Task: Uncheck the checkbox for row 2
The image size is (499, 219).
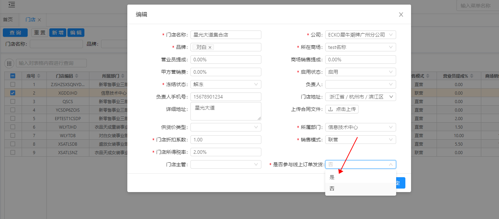Action: [x=13, y=93]
